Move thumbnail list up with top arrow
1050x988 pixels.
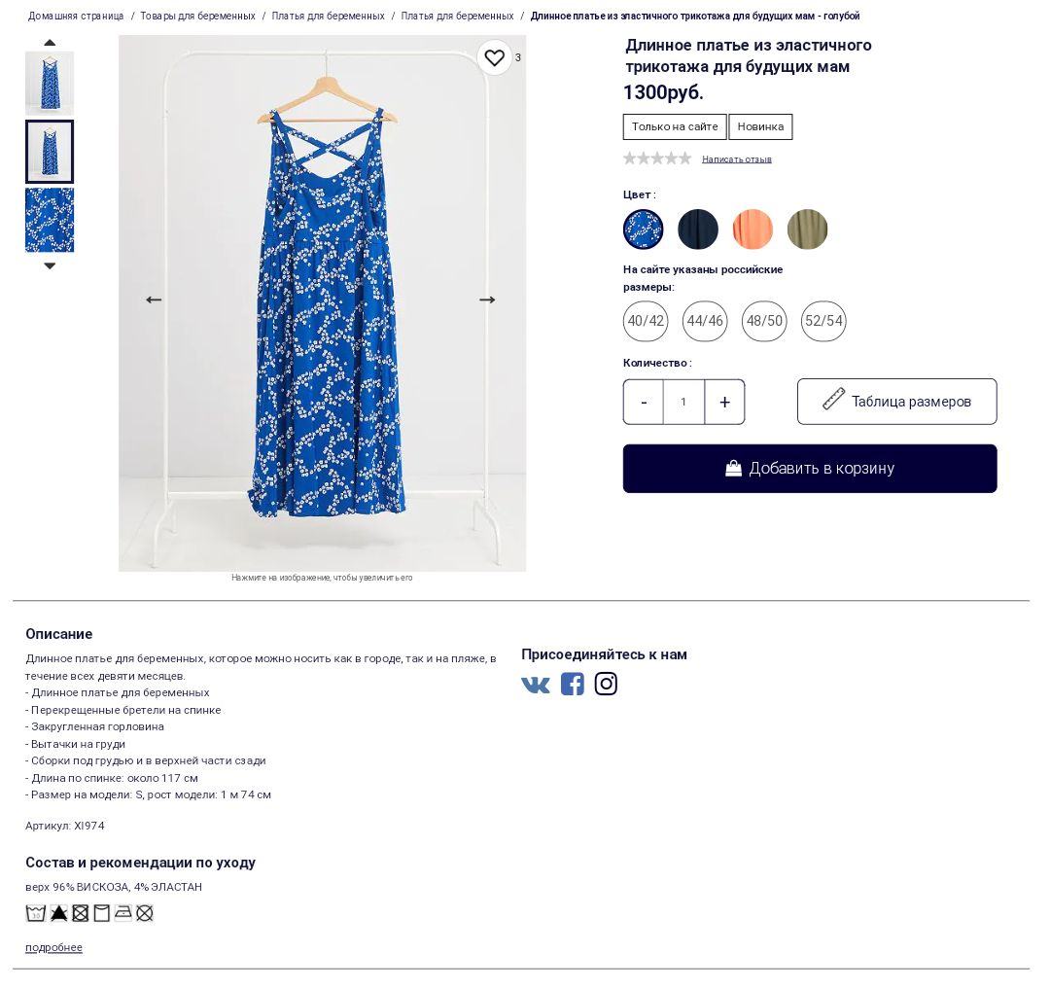click(50, 43)
